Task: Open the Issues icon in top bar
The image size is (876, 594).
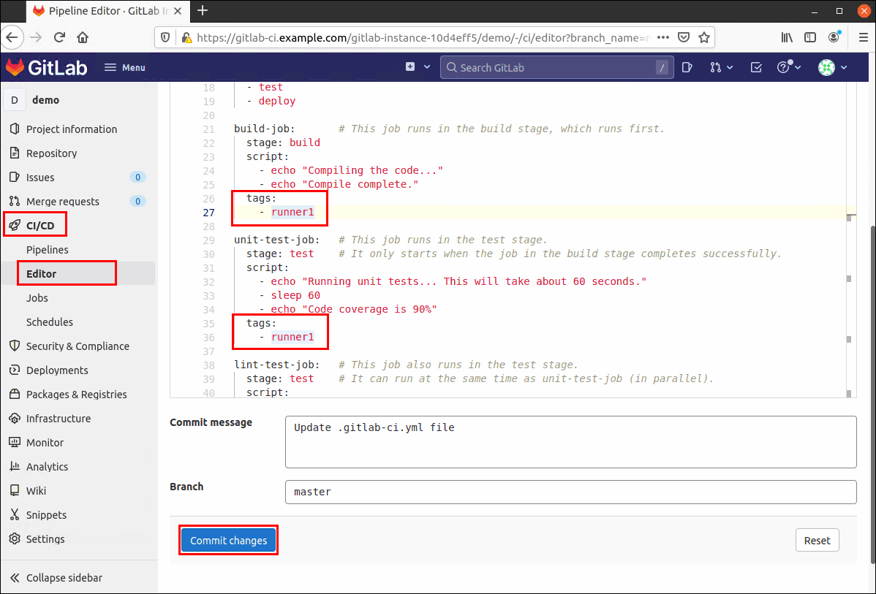Action: [x=687, y=67]
